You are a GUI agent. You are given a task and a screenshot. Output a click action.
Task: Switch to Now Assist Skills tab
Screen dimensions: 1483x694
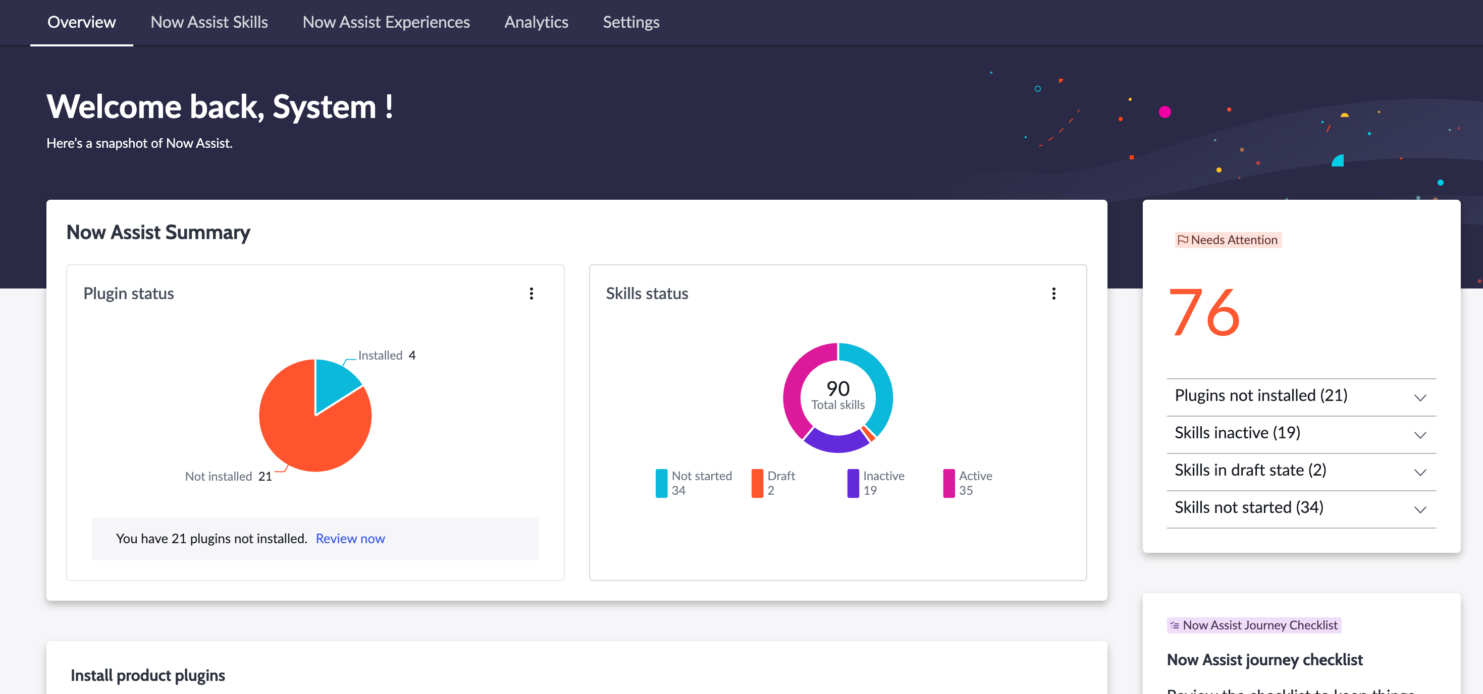209,22
